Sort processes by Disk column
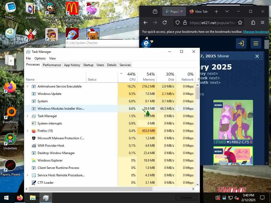This screenshot has width=271, height=203. pos(166,77)
